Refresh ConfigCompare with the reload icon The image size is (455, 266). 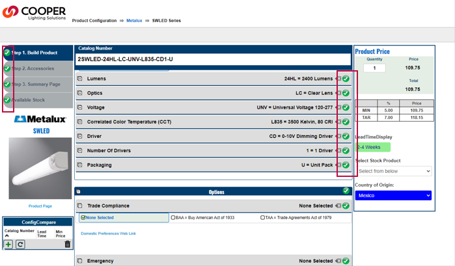[20, 245]
